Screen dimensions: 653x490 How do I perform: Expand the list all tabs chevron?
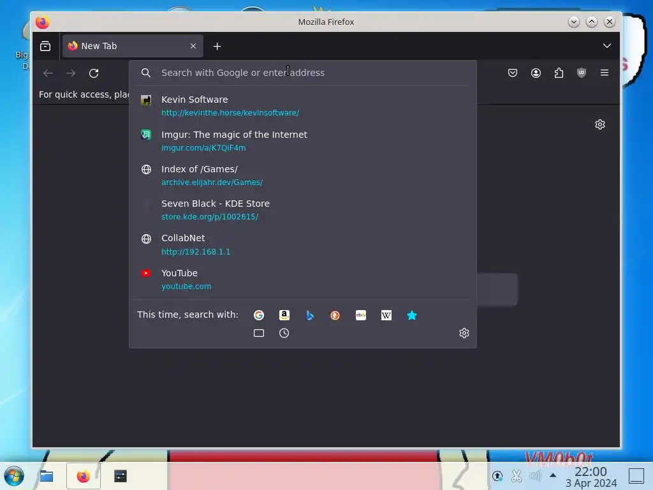tap(607, 46)
